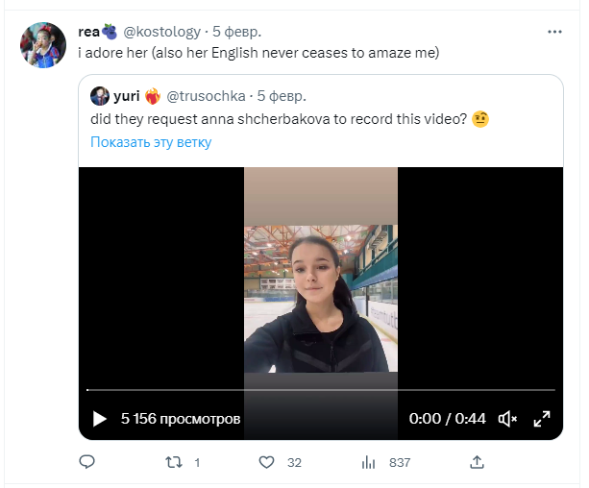Play the embedded video
589x488 pixels.
point(99,419)
